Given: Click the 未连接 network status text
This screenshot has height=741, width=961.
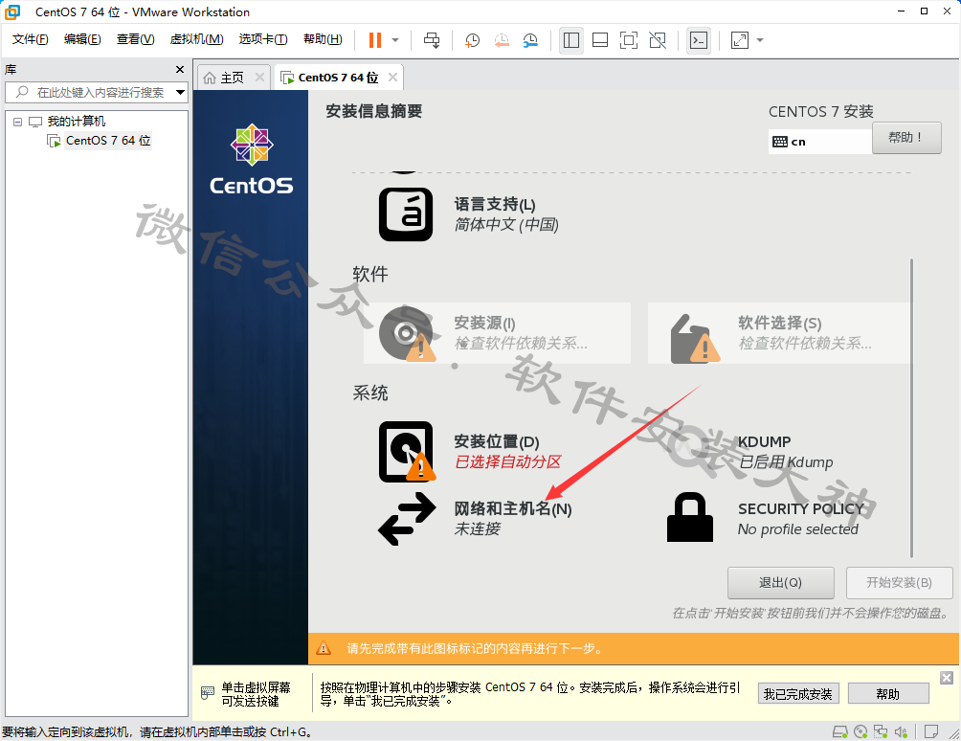Looking at the screenshot, I should [478, 528].
